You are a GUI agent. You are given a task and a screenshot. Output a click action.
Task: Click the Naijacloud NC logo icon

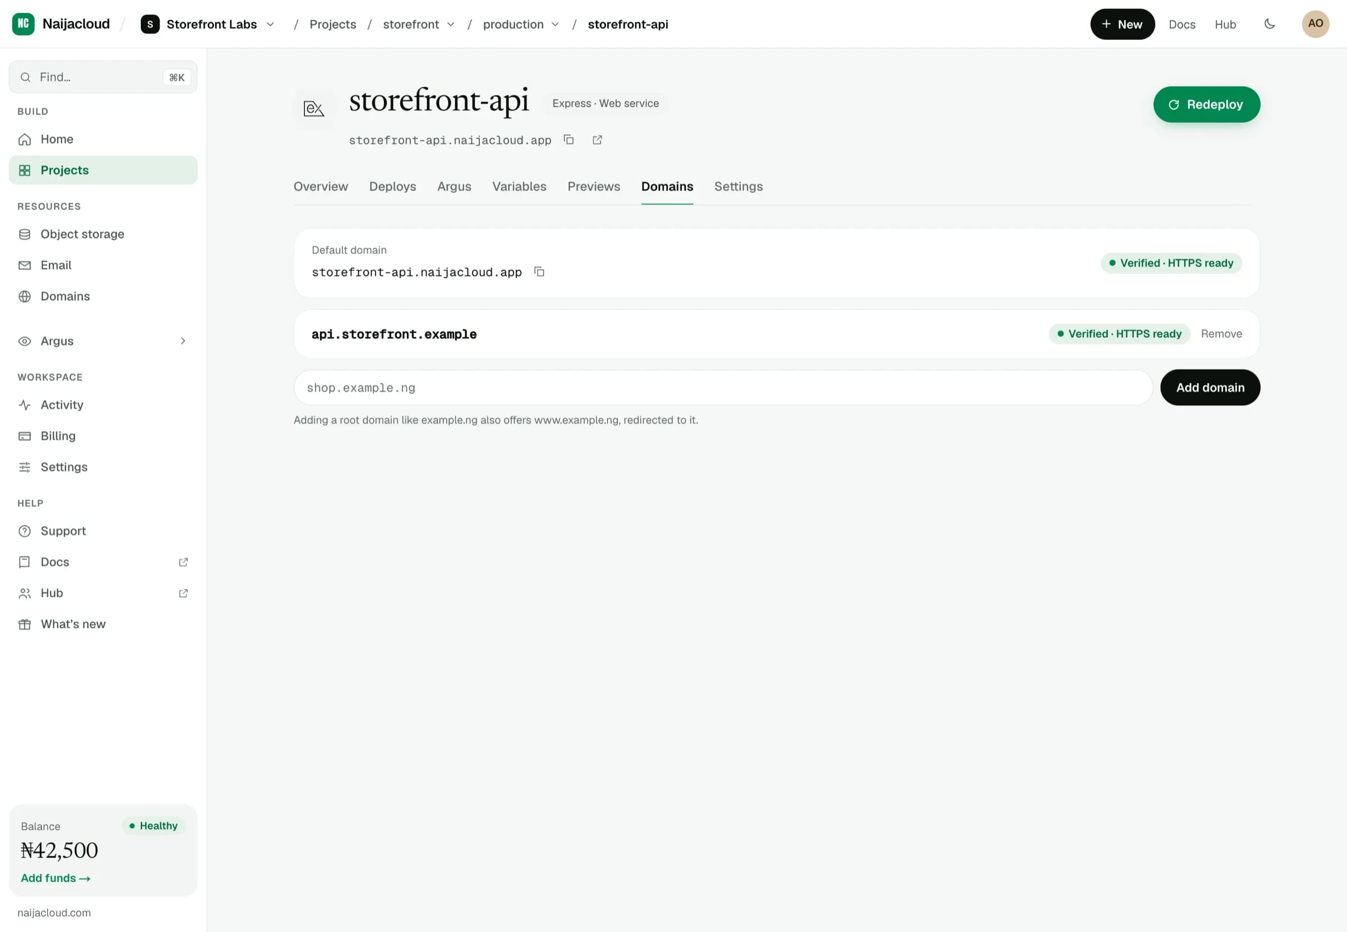pos(24,24)
